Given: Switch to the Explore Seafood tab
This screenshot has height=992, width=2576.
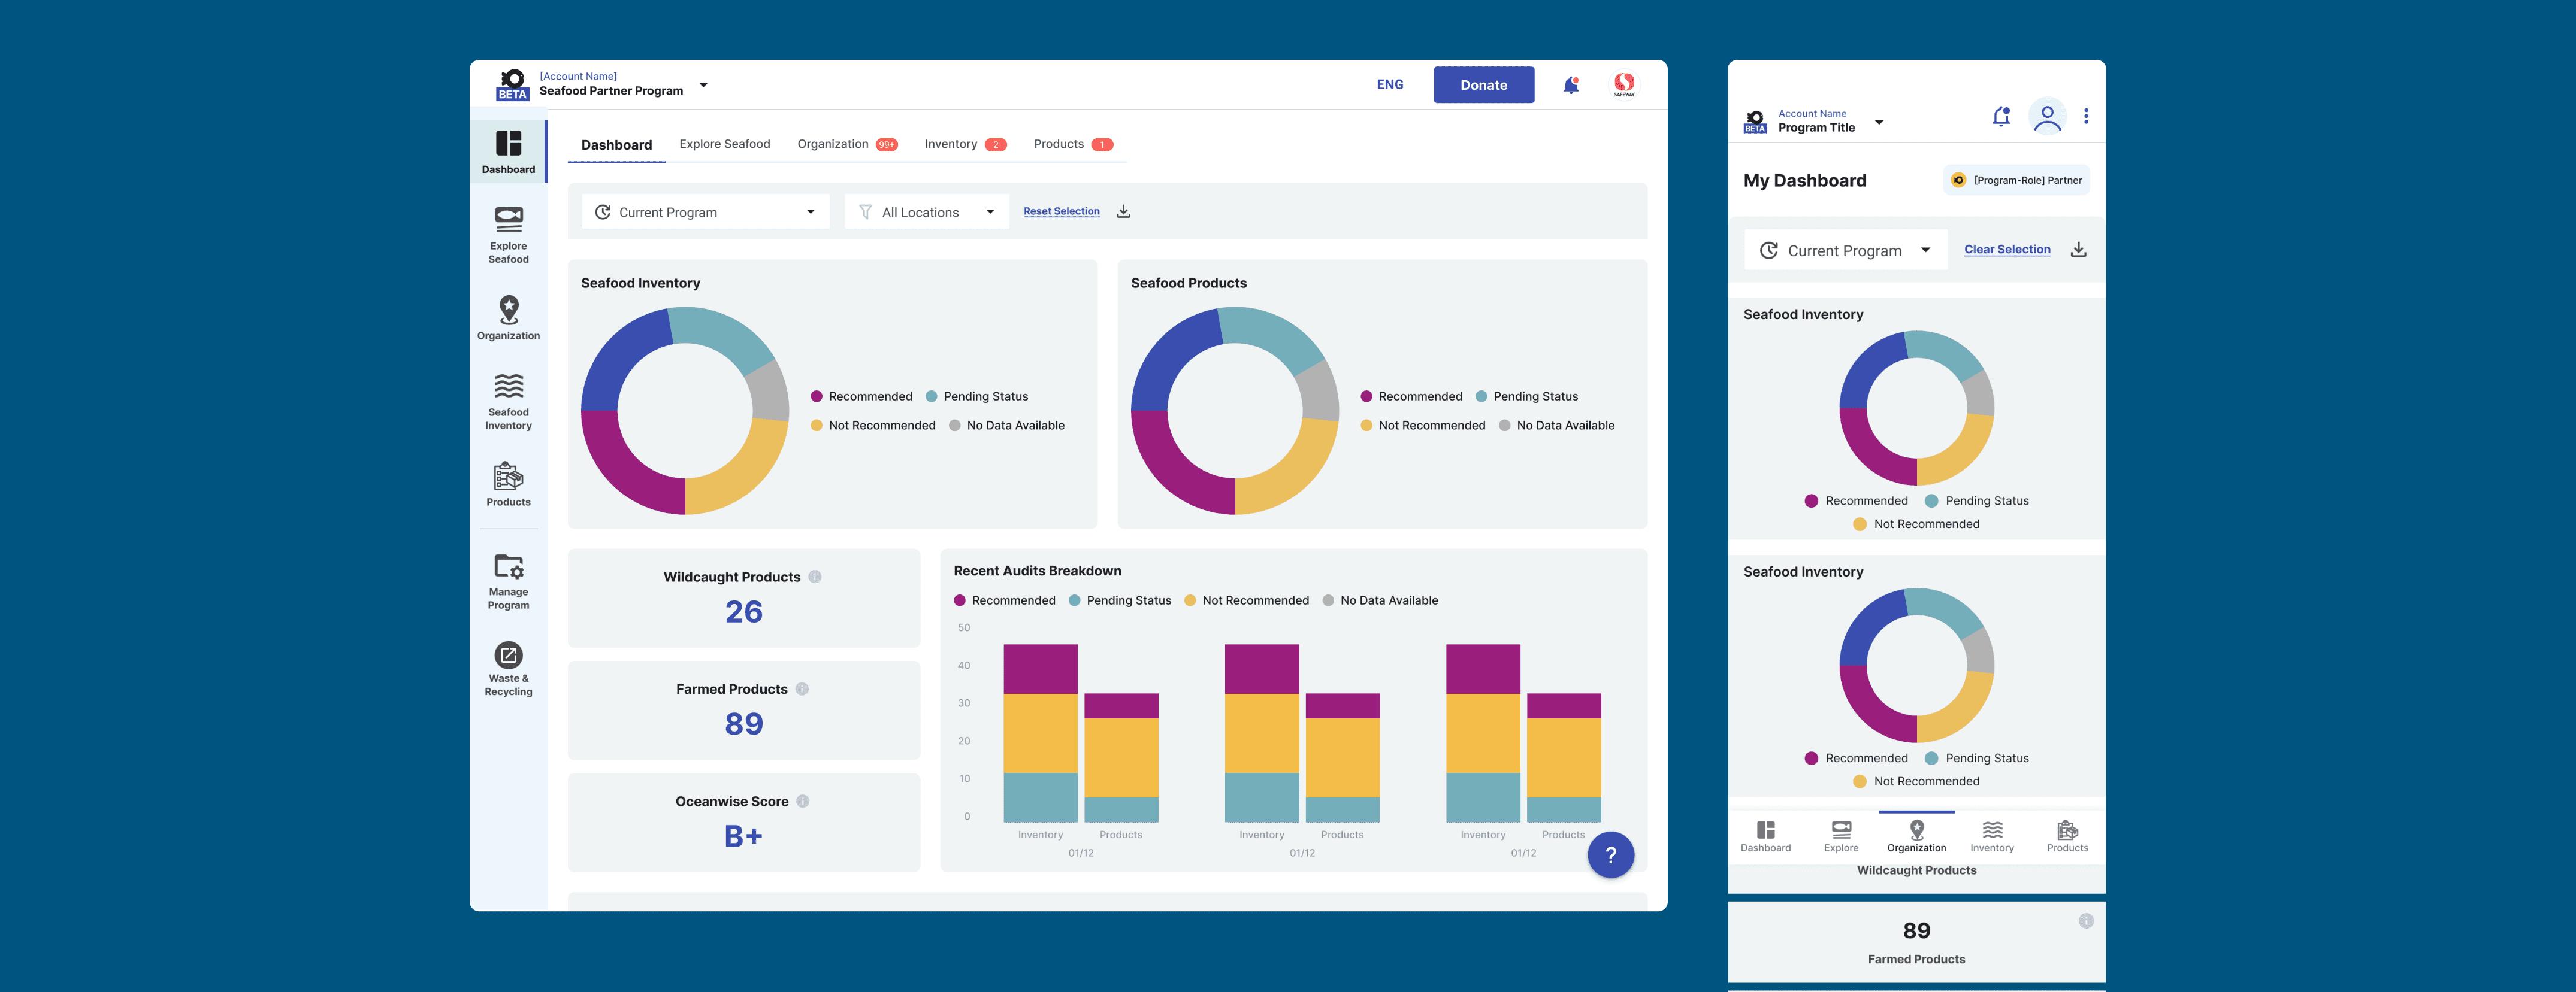Looking at the screenshot, I should [x=724, y=144].
